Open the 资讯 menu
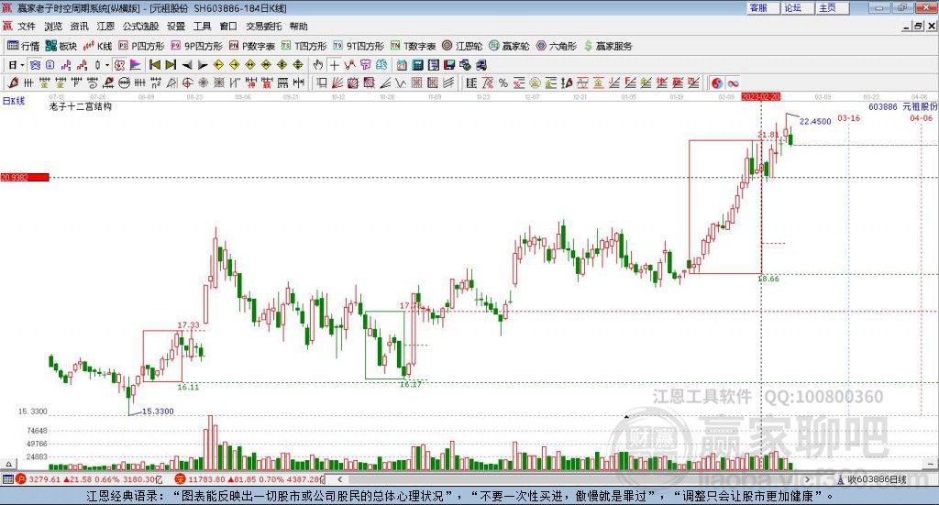 pos(79,27)
